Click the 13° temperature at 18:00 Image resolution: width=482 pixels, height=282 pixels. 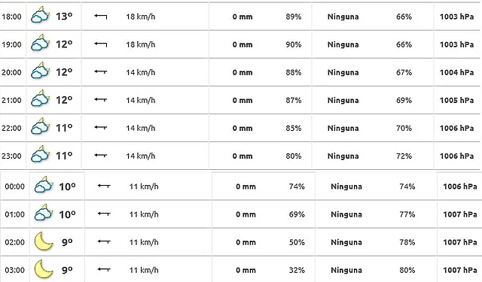click(64, 17)
